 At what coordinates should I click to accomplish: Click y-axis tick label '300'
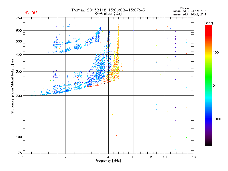(x=19, y=72)
